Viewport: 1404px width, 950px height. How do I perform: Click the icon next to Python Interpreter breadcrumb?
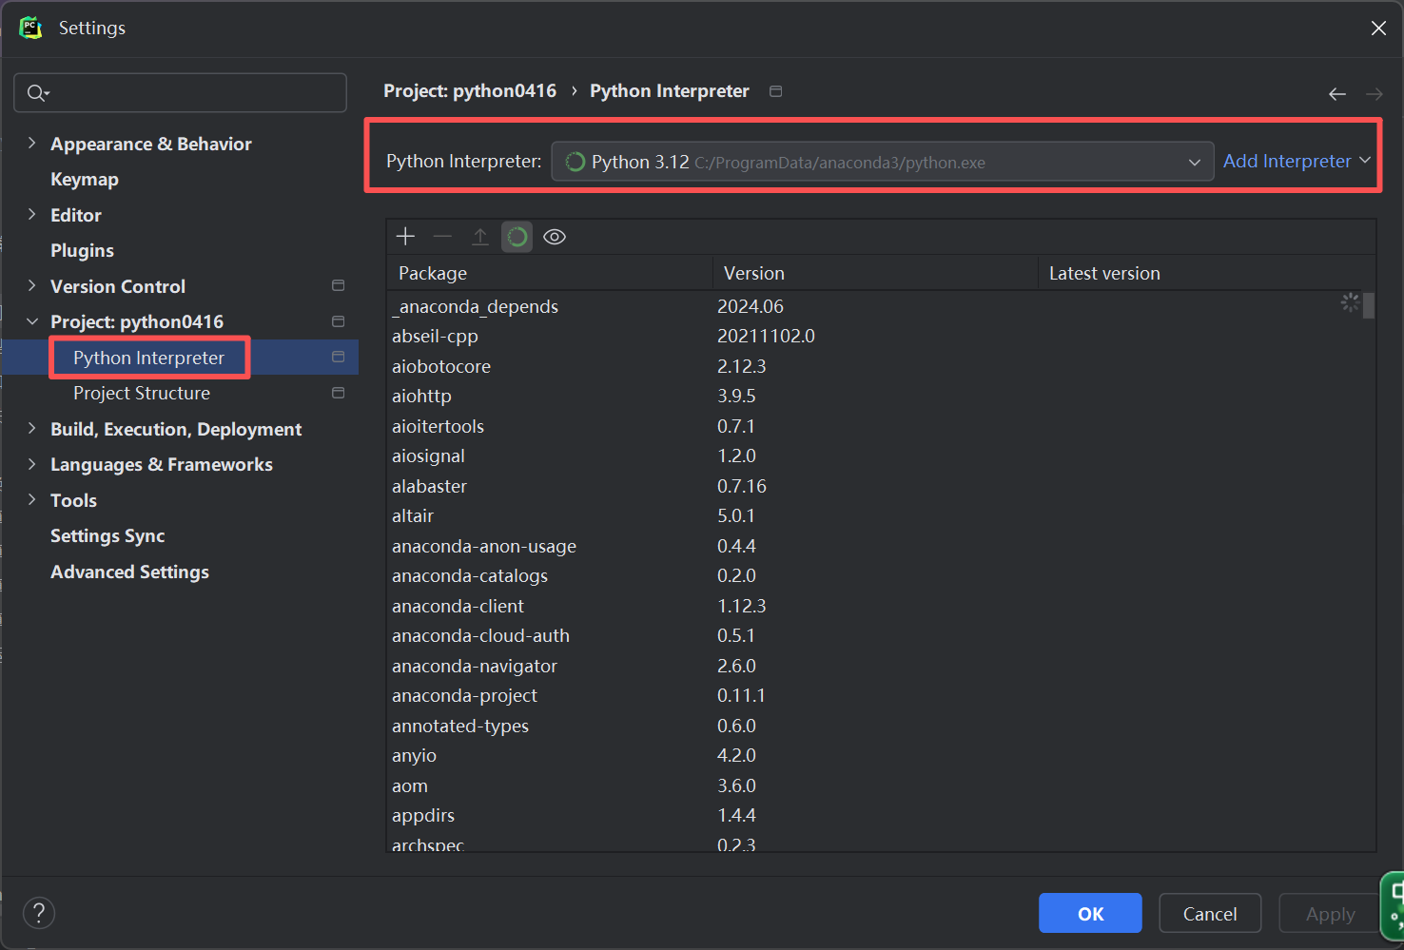pos(776,91)
